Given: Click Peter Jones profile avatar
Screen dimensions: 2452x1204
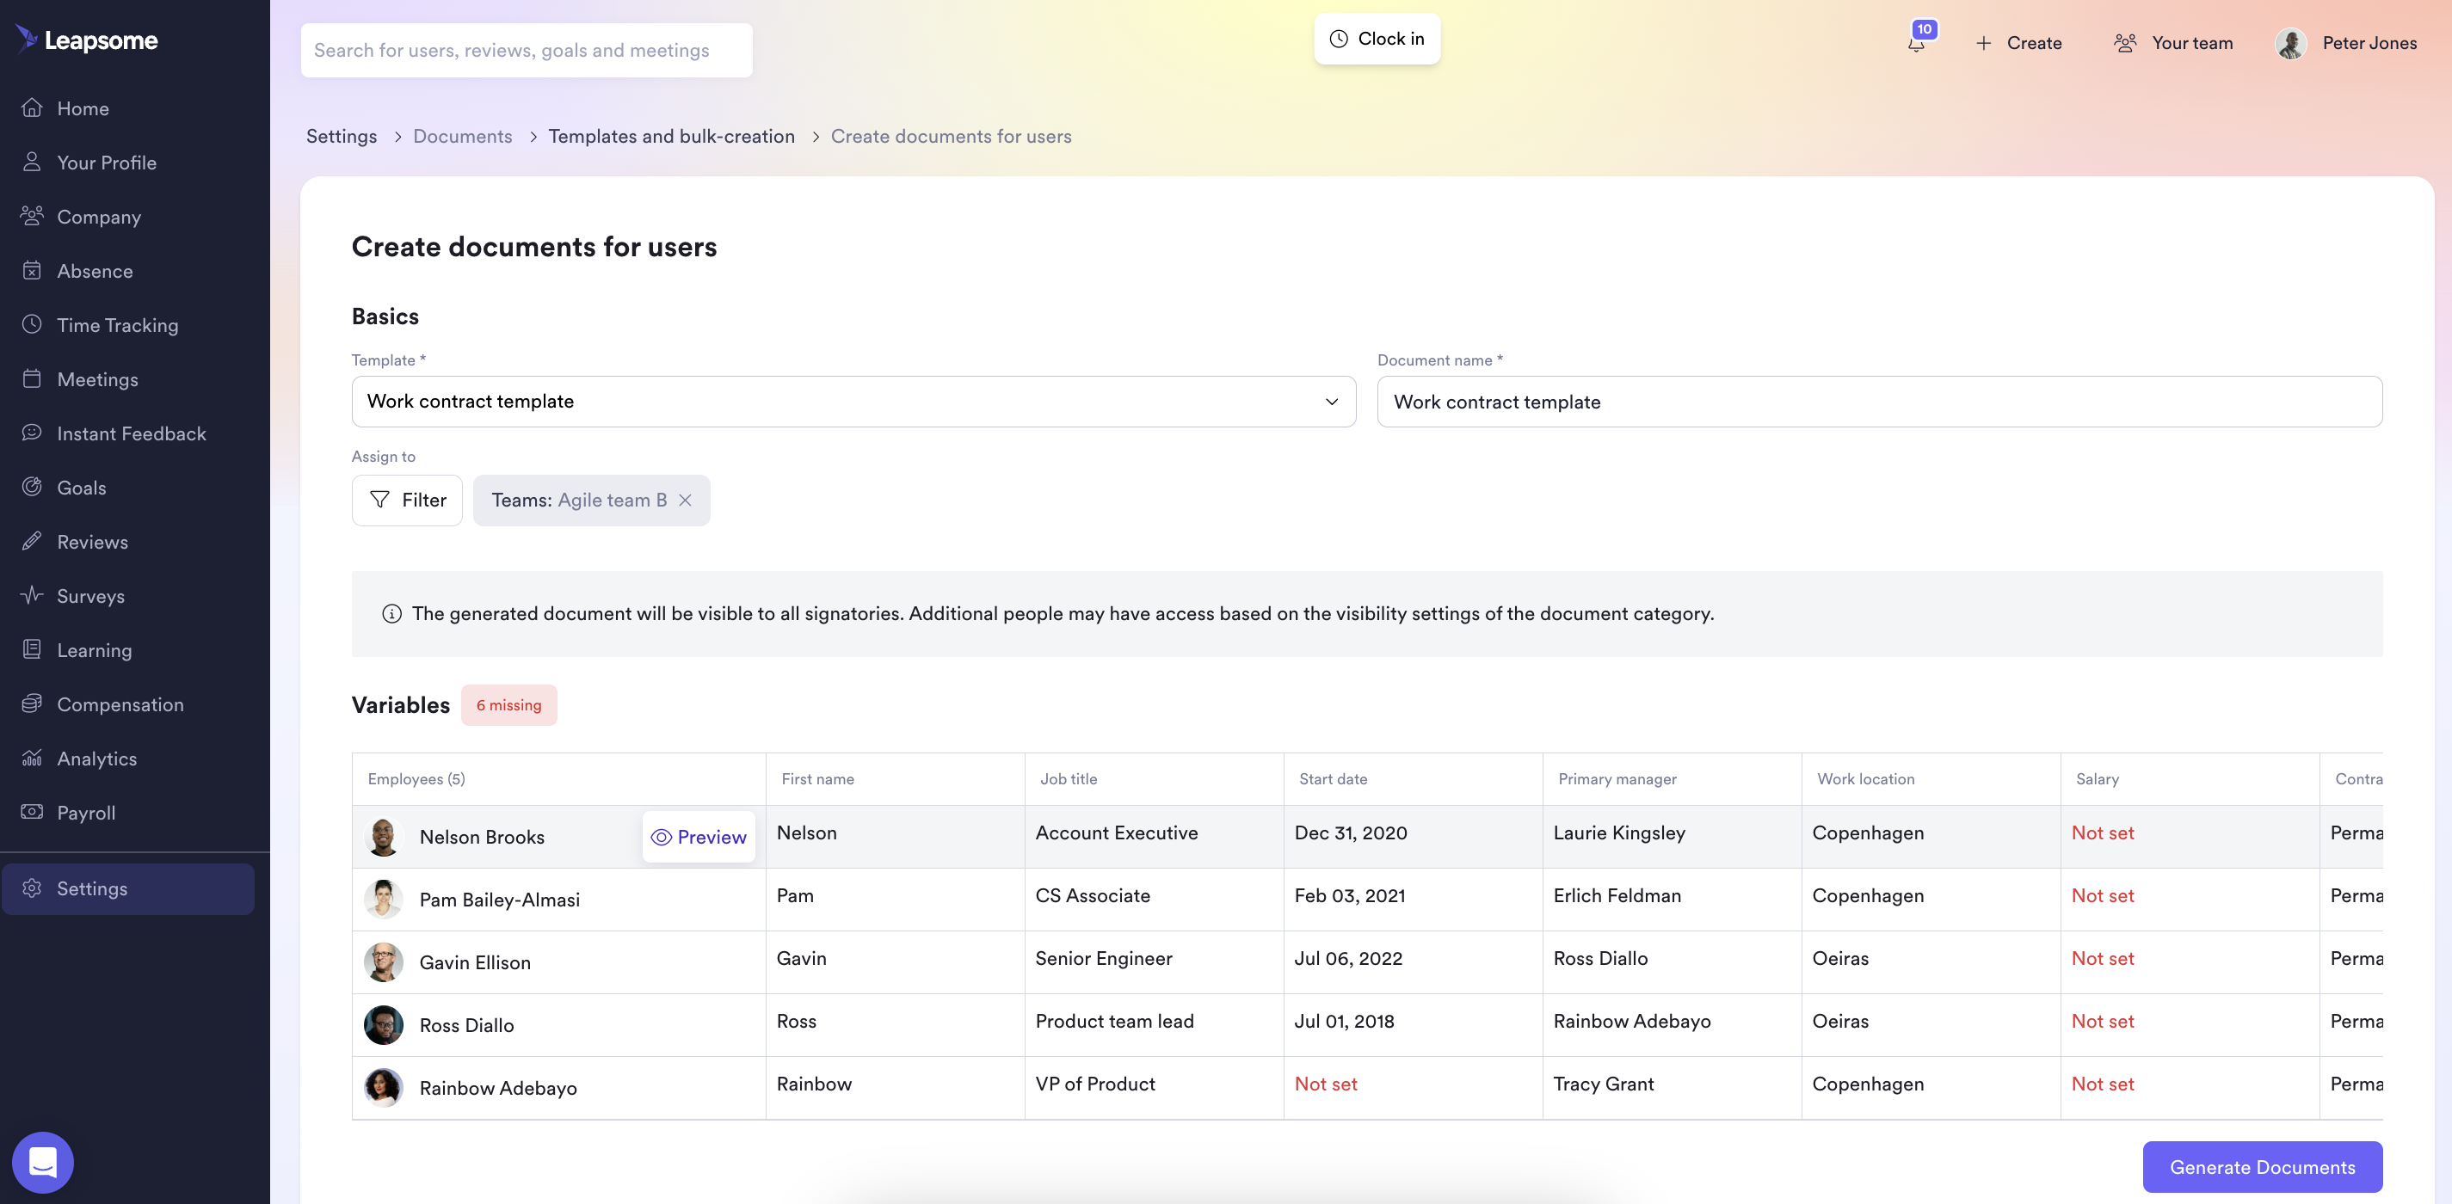Looking at the screenshot, I should (2290, 44).
